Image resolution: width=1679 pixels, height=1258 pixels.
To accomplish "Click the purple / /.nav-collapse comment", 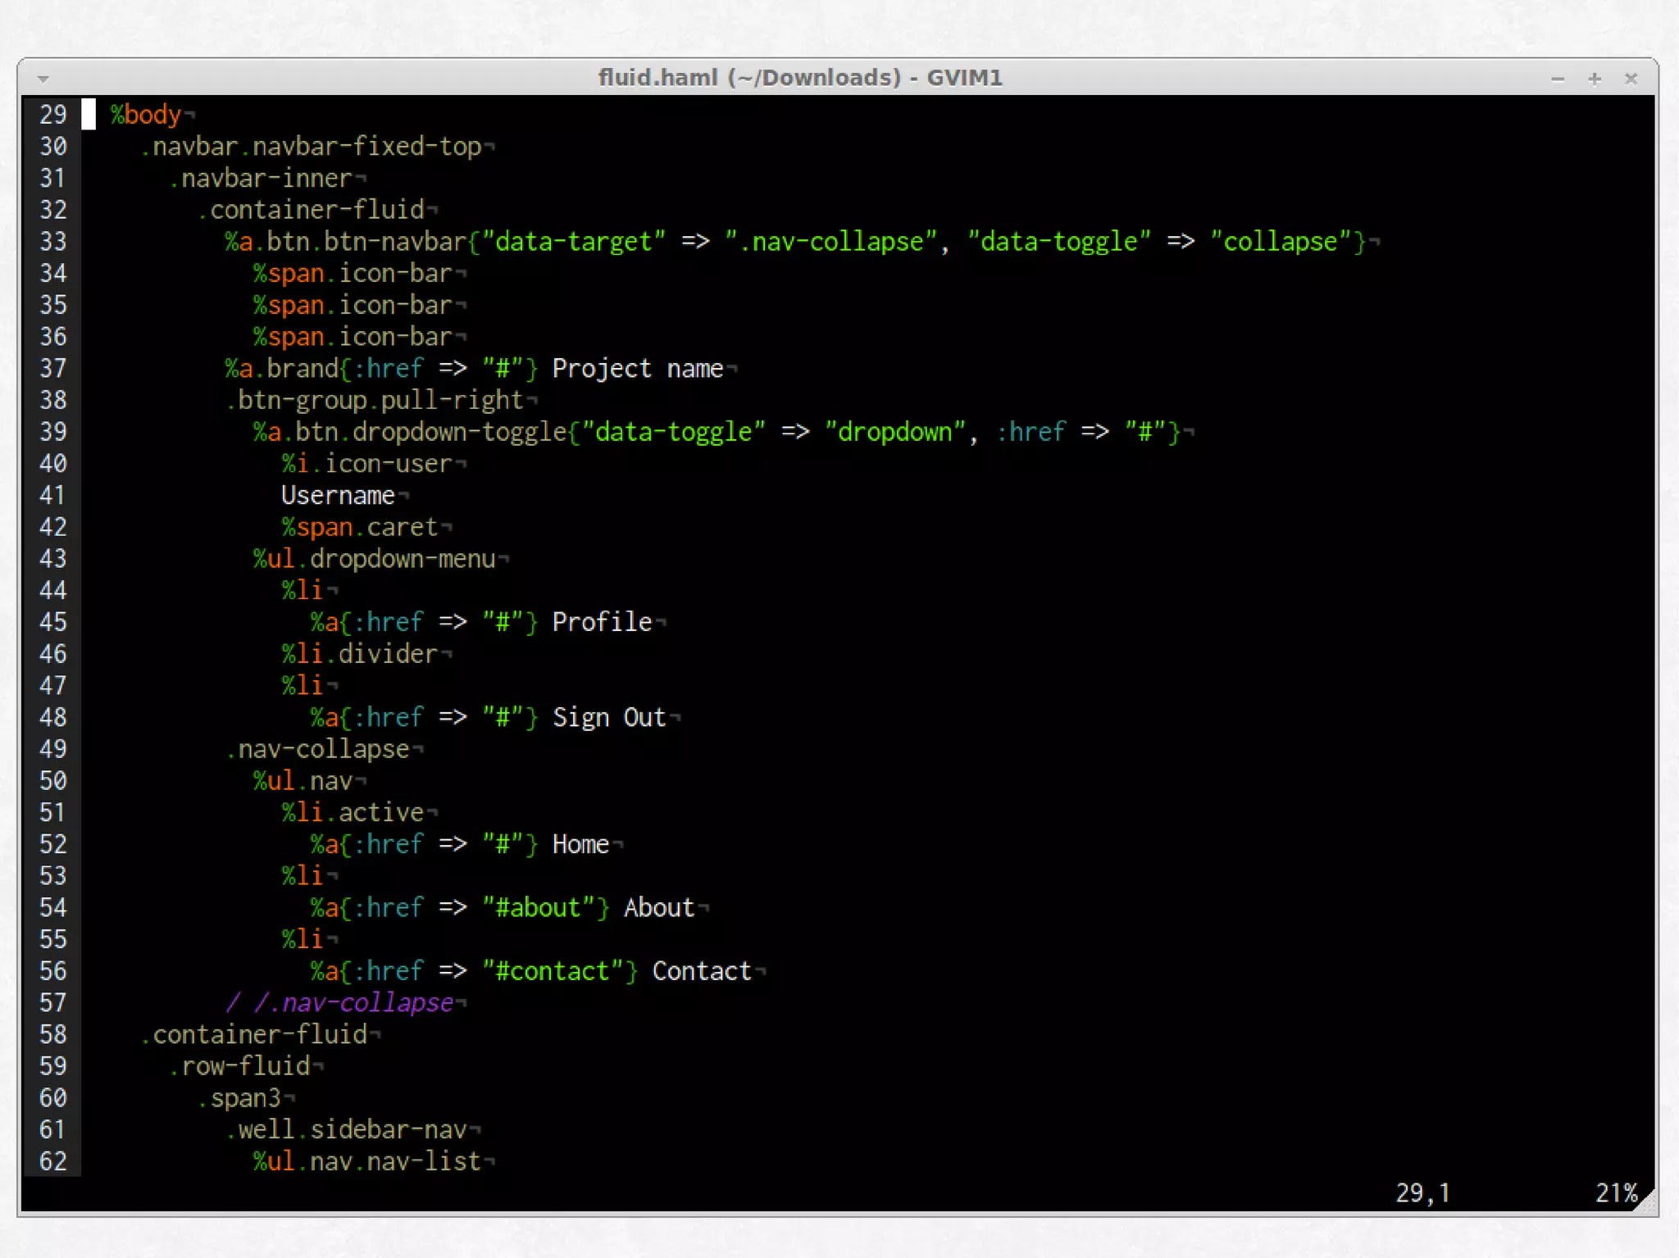I will coord(340,1003).
